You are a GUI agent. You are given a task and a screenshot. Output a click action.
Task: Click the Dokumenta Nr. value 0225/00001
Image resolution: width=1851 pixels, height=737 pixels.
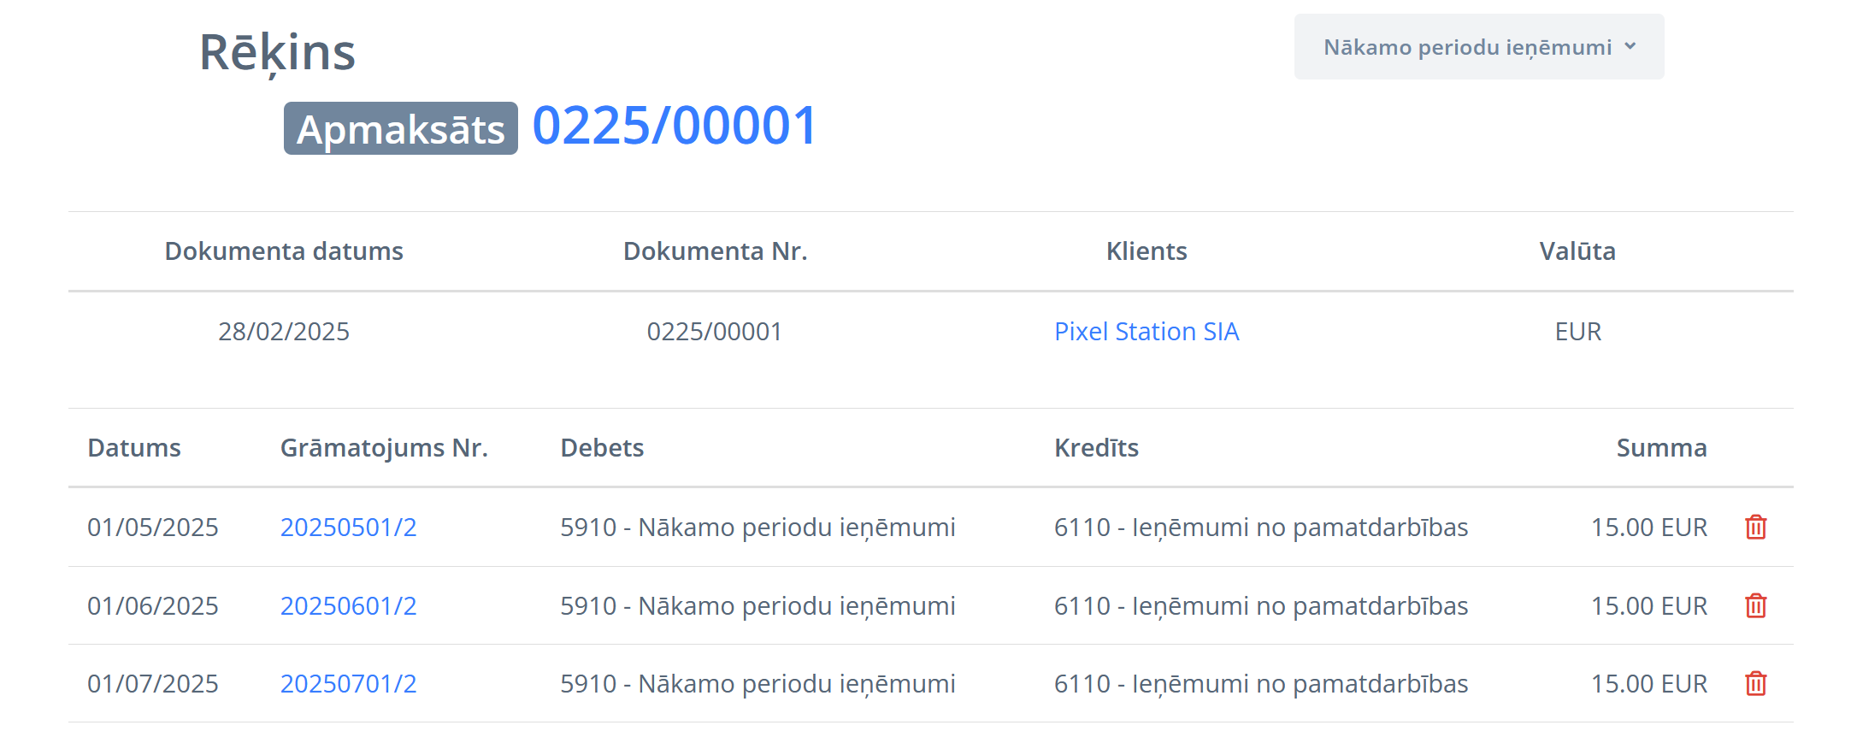click(715, 332)
